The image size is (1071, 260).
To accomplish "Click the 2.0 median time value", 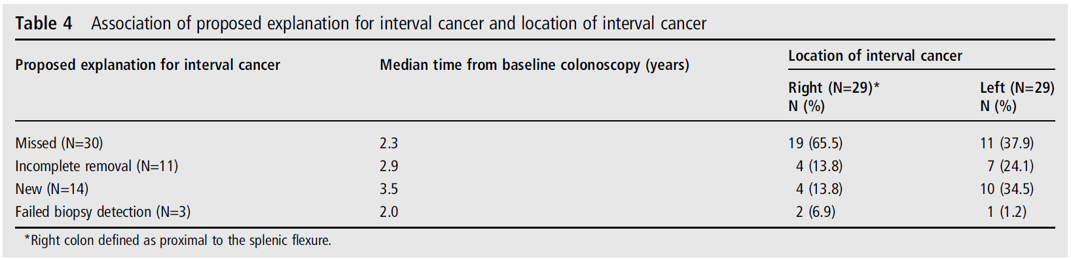I will 389,212.
